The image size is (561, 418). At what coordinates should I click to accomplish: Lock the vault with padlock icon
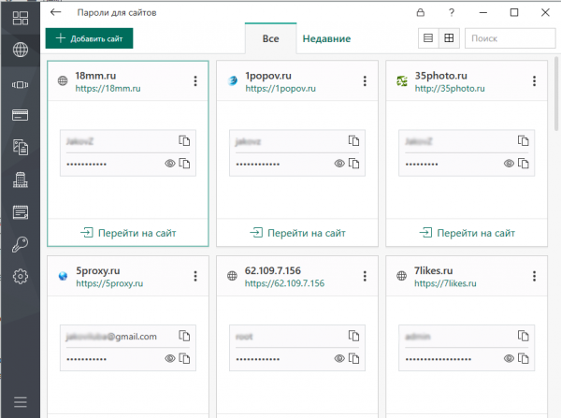[421, 12]
